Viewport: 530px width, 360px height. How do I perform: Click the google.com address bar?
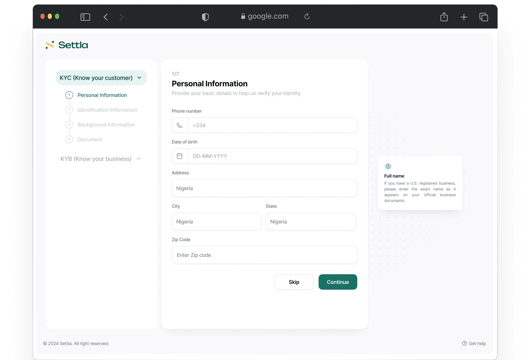pos(265,16)
